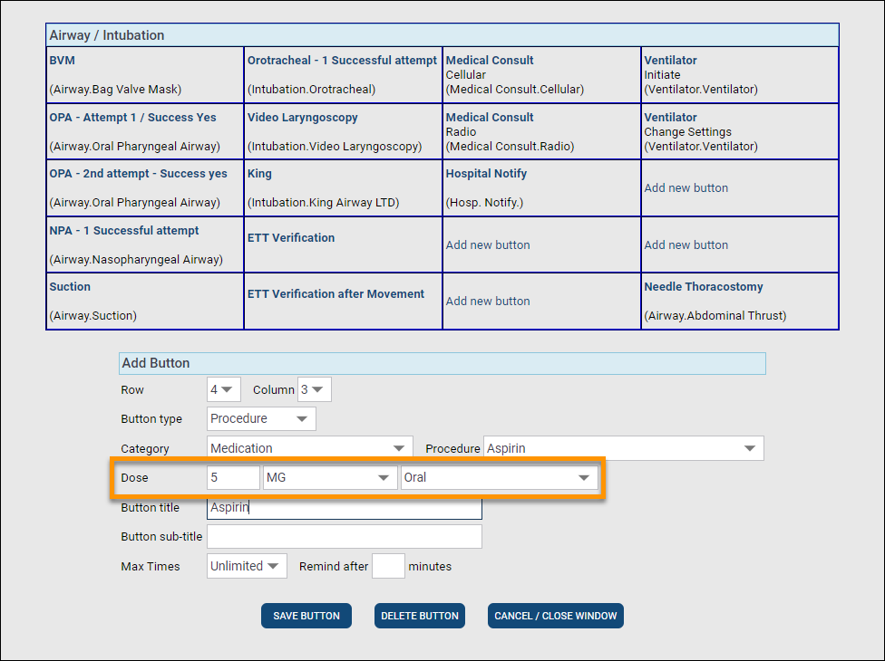The height and width of the screenshot is (661, 885).
Task: Open the dose unit dropdown showing MG
Action: (x=330, y=478)
